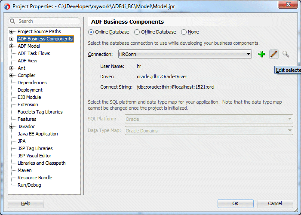Click the JDeveloper app icon in title bar
The height and width of the screenshot is (215, 301).
point(7,6)
